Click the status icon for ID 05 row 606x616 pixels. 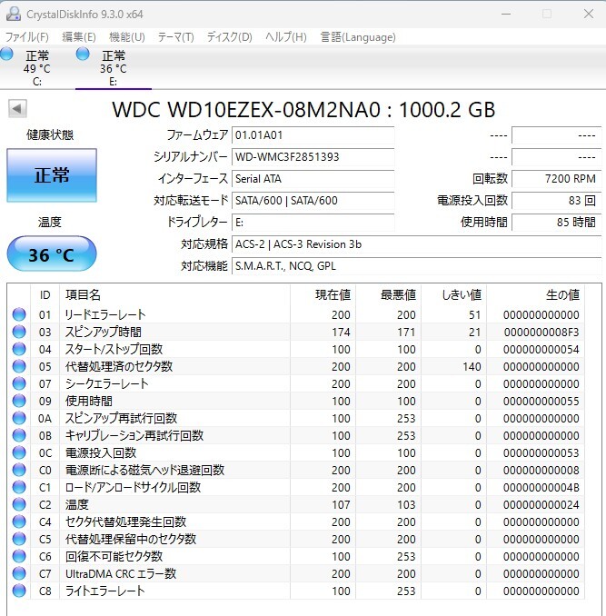pyautogui.click(x=19, y=366)
